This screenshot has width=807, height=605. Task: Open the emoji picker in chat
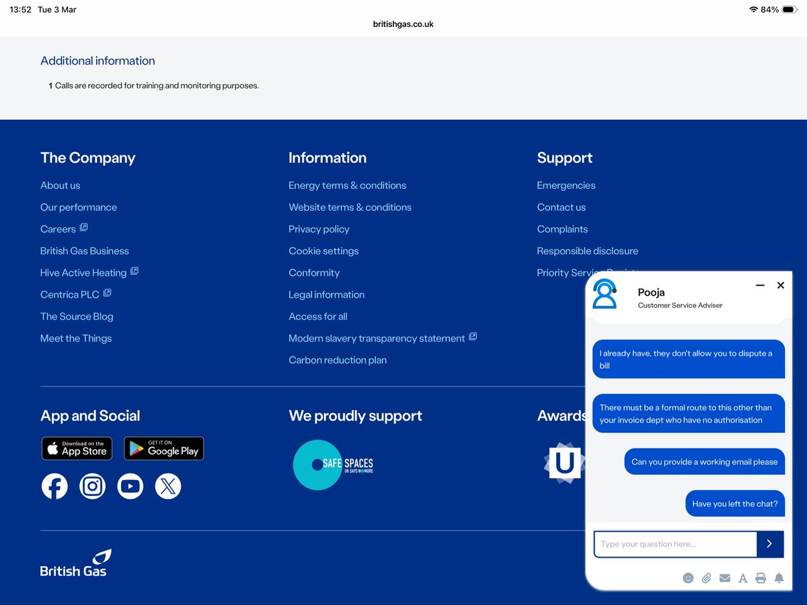(x=688, y=577)
